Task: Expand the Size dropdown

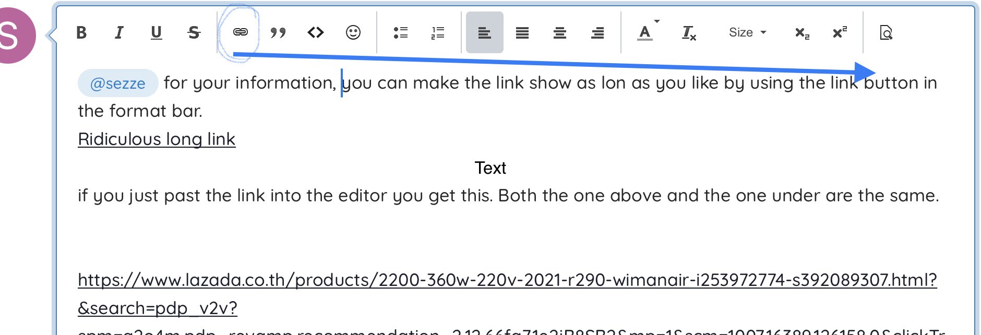Action: [x=747, y=32]
